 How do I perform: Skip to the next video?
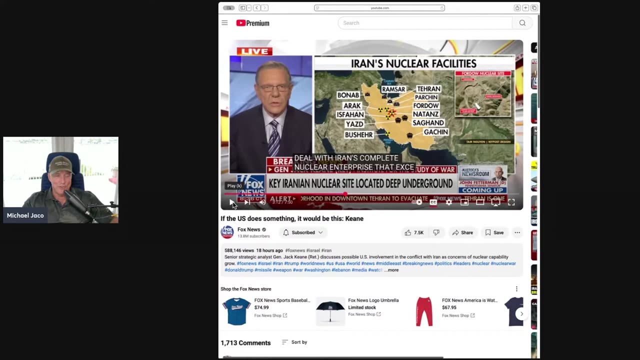247,202
